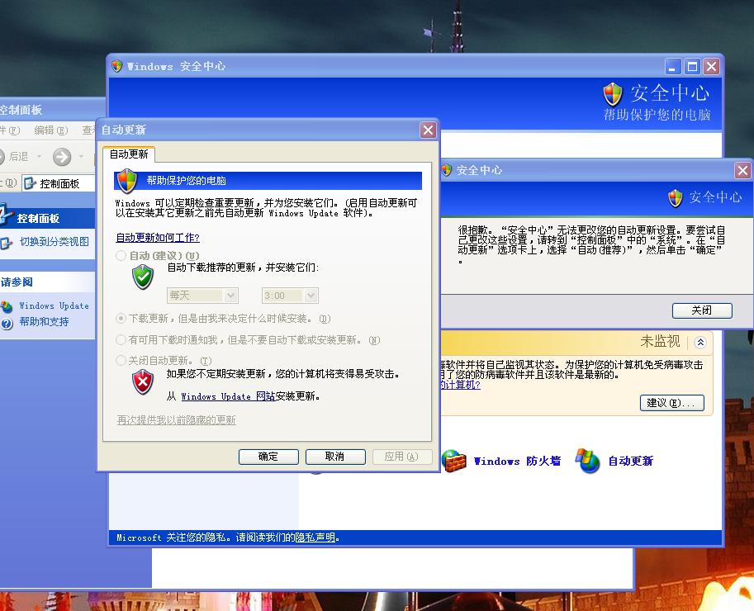Click the 确定 button in the Automatic Updates dialog
This screenshot has height=611, width=754.
coord(268,457)
